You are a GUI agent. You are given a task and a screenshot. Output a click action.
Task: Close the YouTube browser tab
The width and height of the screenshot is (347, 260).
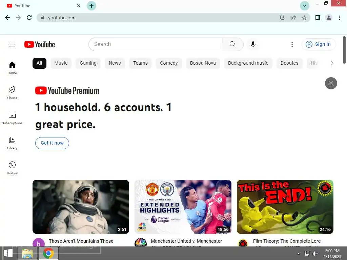(79, 6)
